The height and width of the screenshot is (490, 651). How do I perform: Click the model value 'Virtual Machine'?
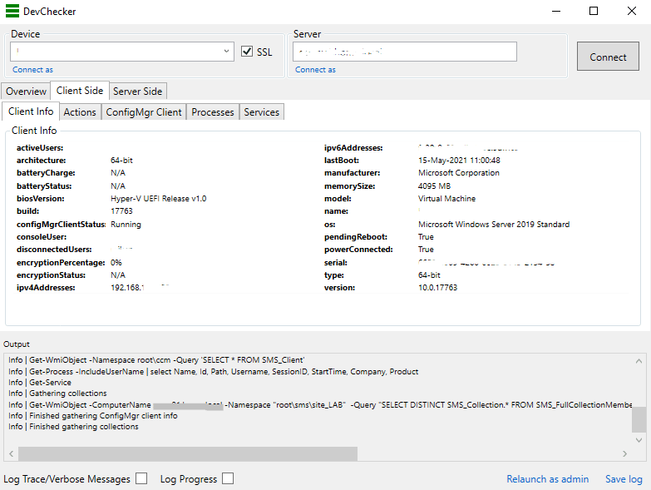[446, 199]
